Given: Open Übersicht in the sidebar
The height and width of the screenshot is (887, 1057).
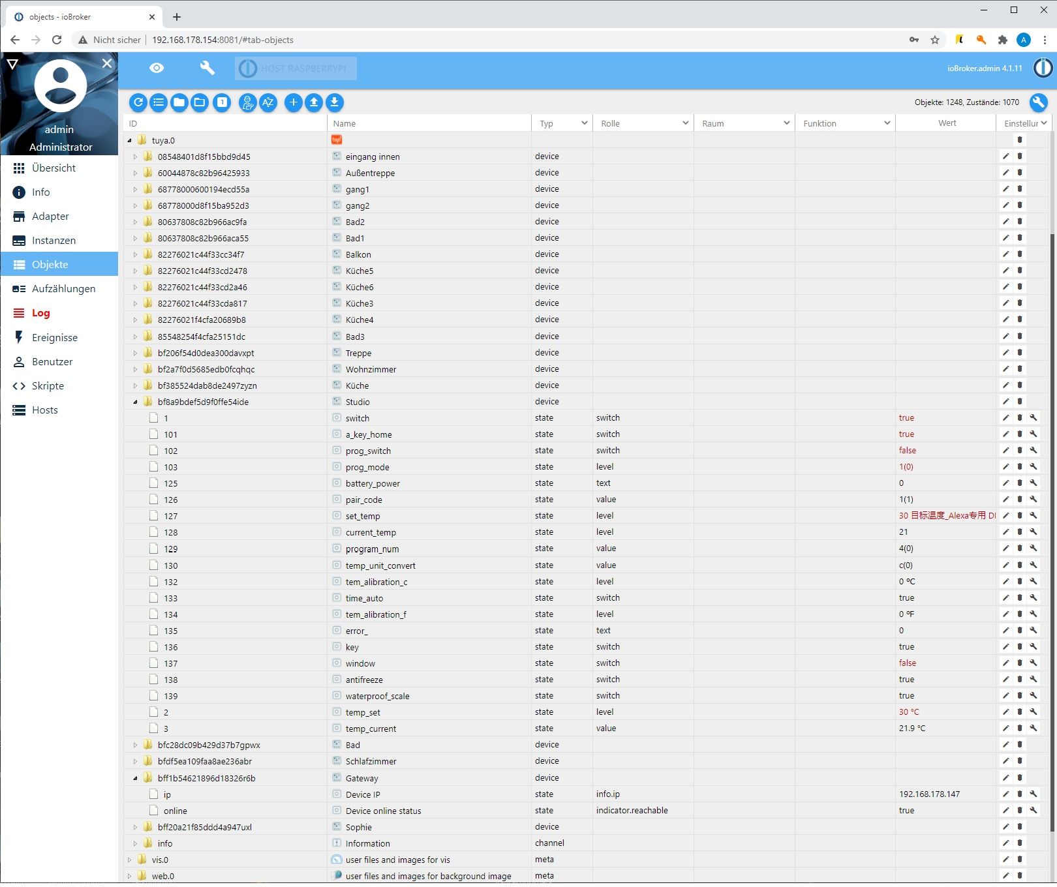Looking at the screenshot, I should point(59,168).
